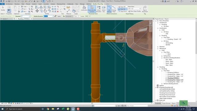
Task: Click the Apply button in options bar
Action: click(59, 16)
